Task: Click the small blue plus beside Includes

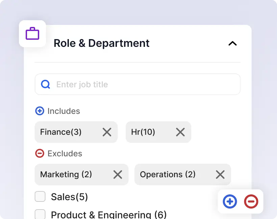Action: (40, 111)
